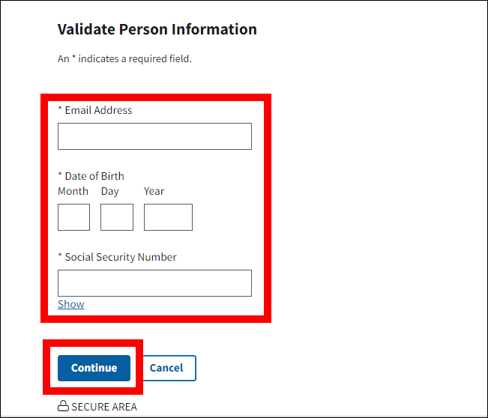The image size is (488, 418).
Task: Focus the Email Address text field
Action: point(154,136)
